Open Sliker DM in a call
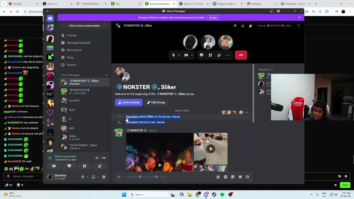The image size is (354, 199). click(x=84, y=137)
